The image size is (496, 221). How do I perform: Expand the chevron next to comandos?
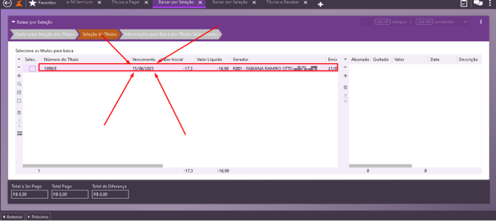pos(465,22)
